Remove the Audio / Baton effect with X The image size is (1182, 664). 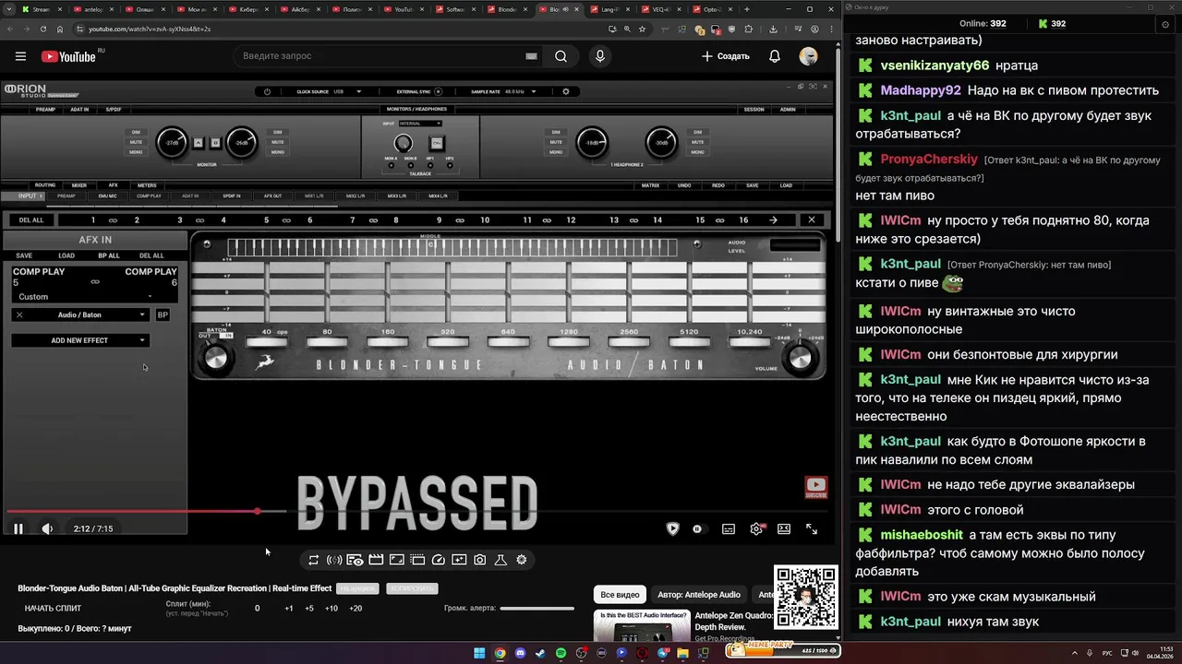point(19,314)
